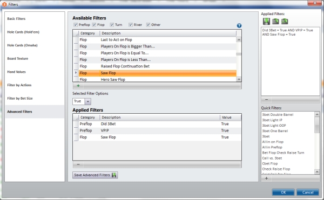Screen dimensions: 324x200
Task: Click the Save Advanced Filters button
Action: click(x=95, y=175)
